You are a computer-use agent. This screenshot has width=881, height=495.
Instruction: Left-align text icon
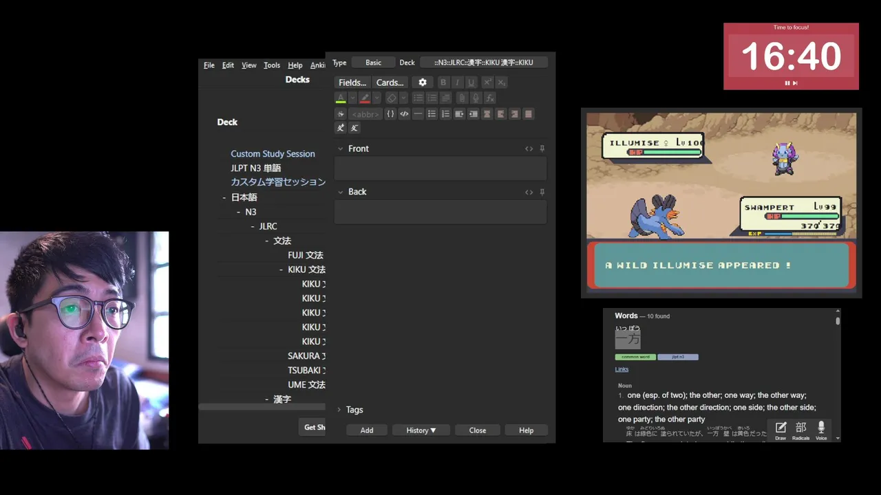coord(500,114)
